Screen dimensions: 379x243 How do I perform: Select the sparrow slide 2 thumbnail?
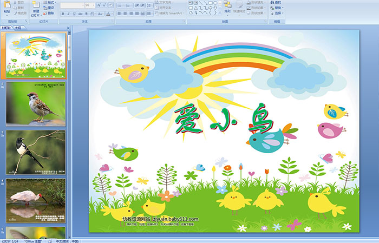tap(36, 103)
